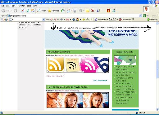Viewport: 159px width, 115px height.
Task: Click the address bar URL field
Action: (x=74, y=16)
